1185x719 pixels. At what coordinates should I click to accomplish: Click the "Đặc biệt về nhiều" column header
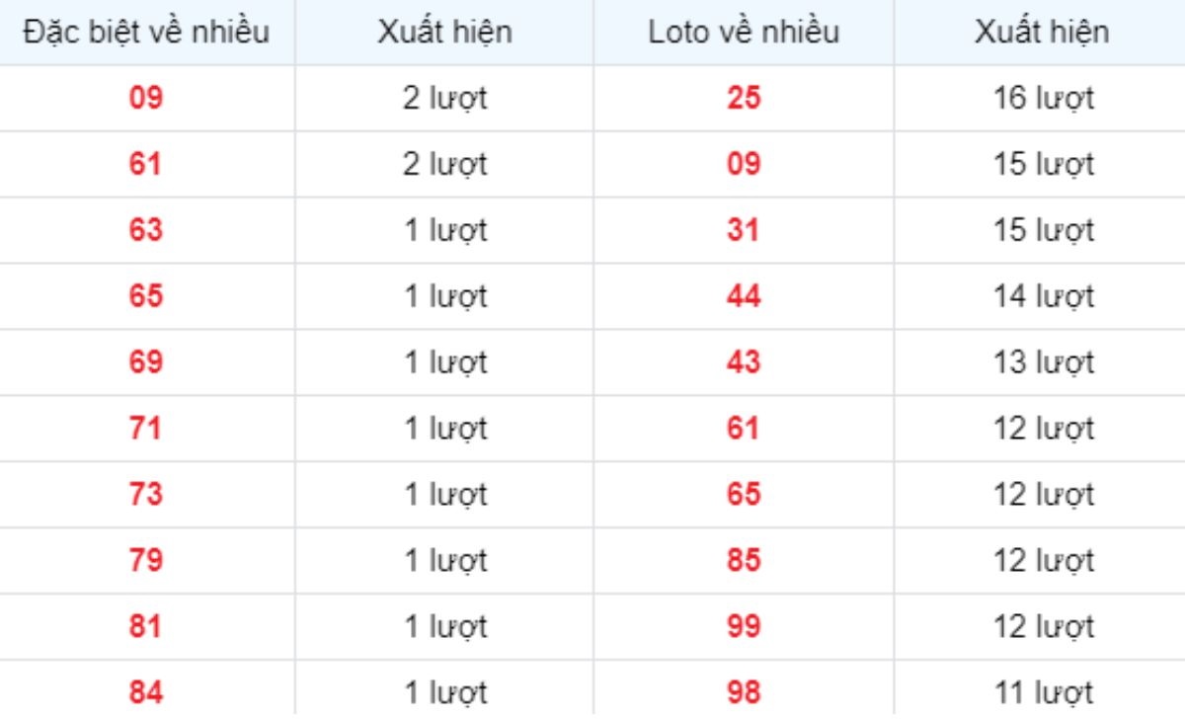[146, 32]
